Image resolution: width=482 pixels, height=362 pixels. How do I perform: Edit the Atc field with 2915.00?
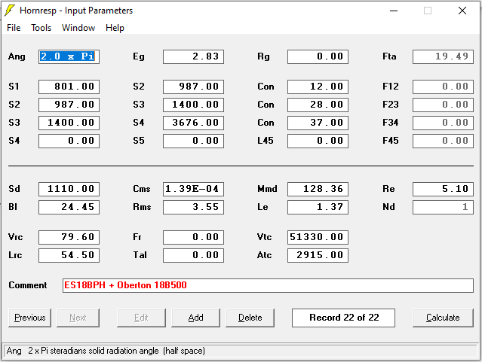tap(318, 256)
